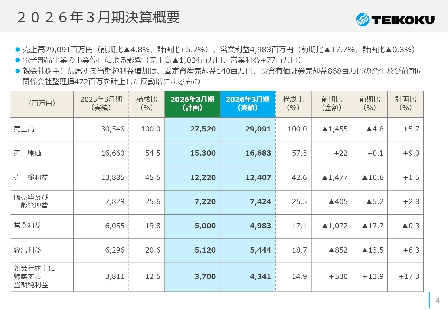
Task: Select the 12,407 gross profit value
Action: (258, 178)
